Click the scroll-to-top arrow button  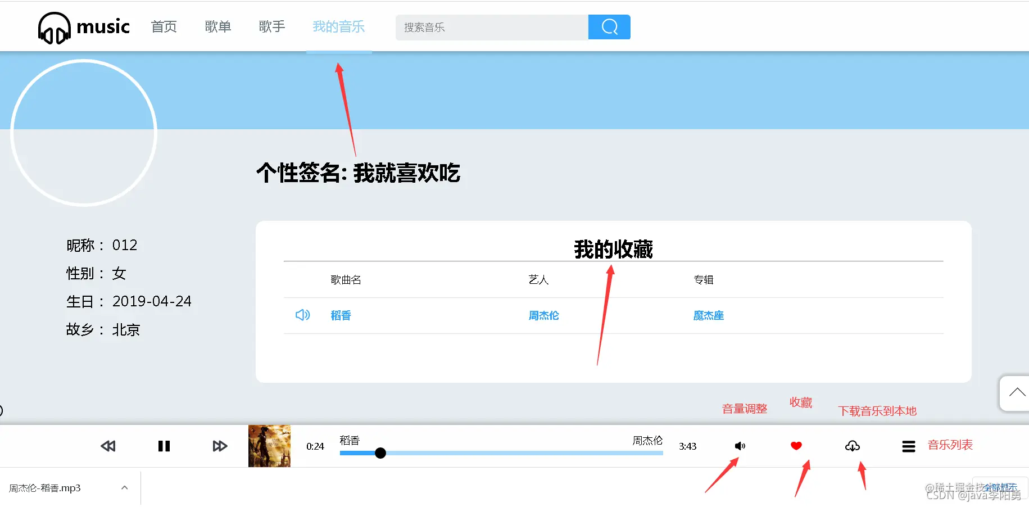(x=1016, y=393)
